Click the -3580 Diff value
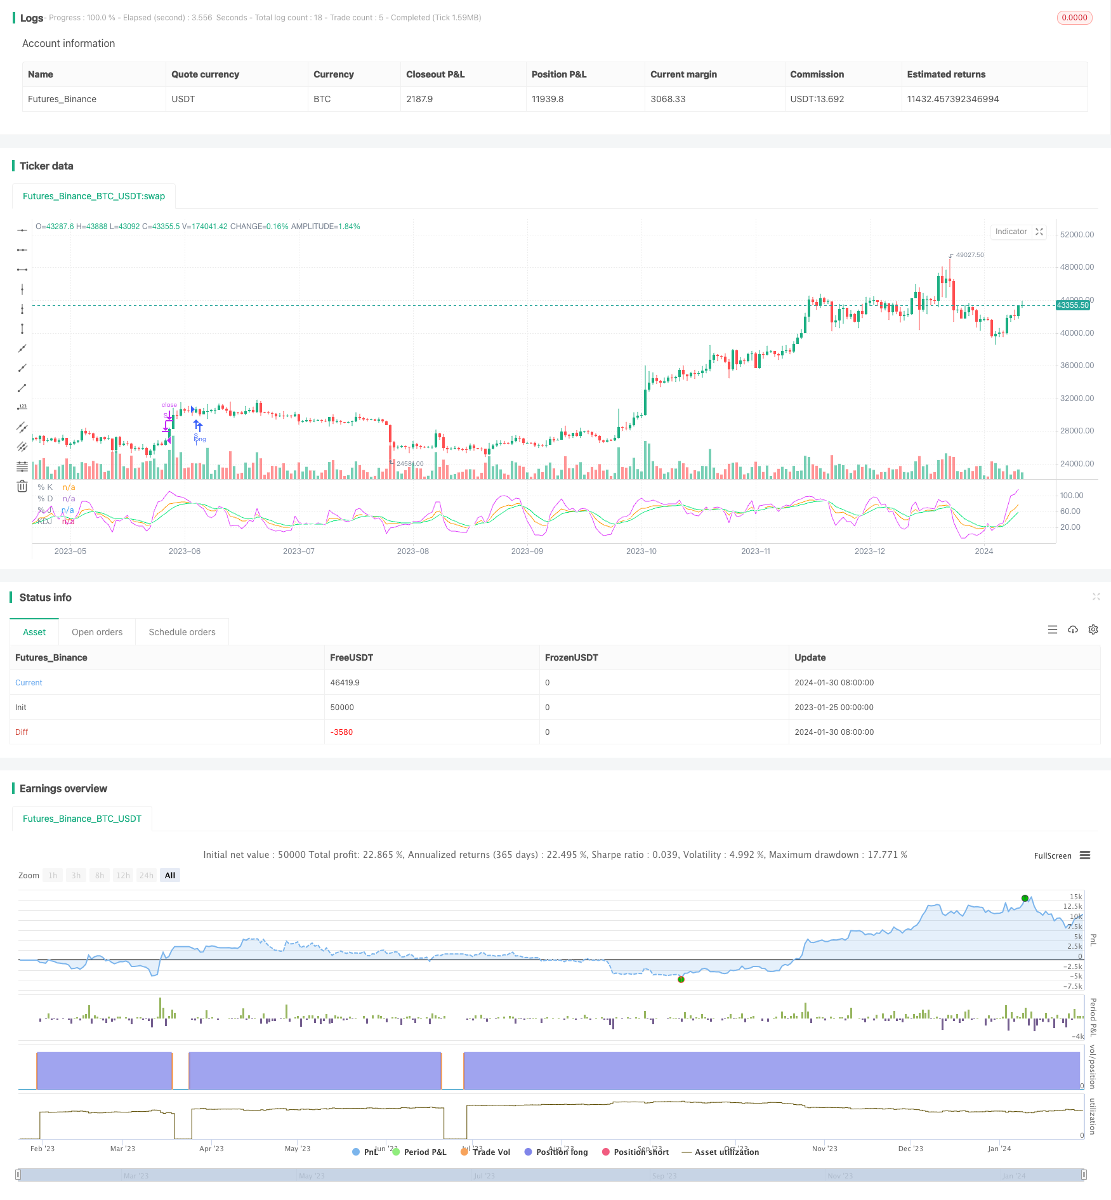Screen dimensions: 1111x1200 (x=341, y=732)
